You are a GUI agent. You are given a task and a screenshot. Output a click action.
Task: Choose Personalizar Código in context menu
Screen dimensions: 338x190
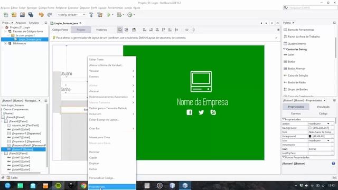pos(112,178)
